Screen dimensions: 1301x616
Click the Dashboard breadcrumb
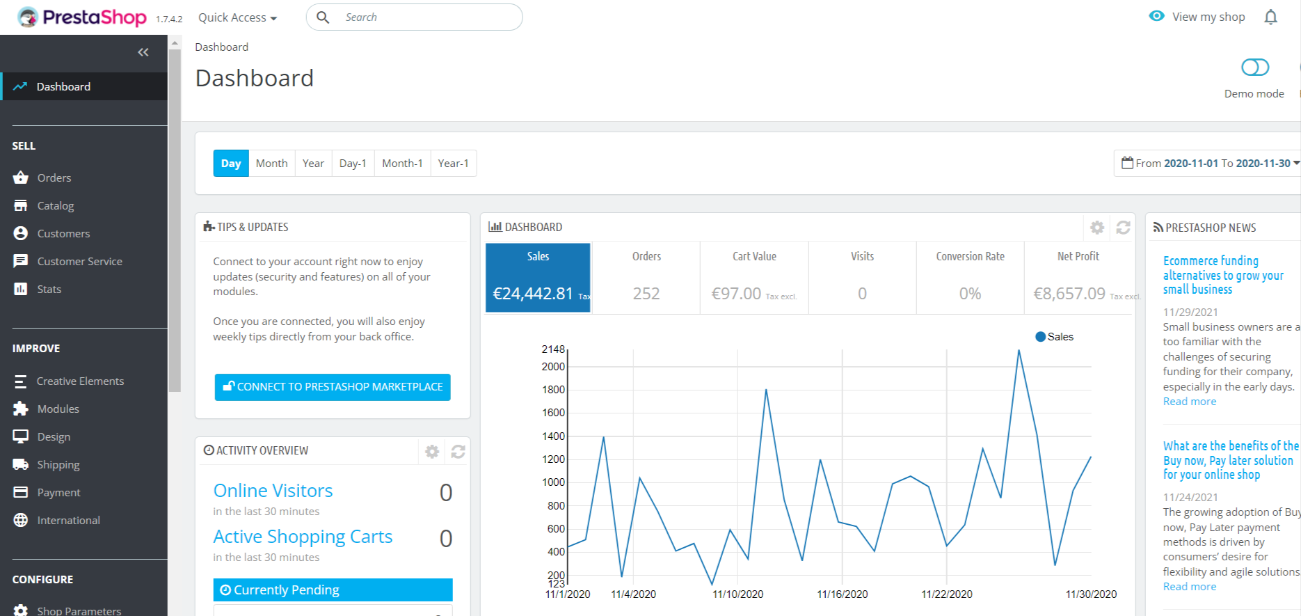click(221, 47)
